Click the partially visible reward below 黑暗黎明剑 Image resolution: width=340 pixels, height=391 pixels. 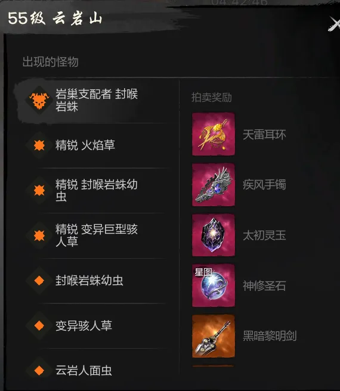point(214,366)
